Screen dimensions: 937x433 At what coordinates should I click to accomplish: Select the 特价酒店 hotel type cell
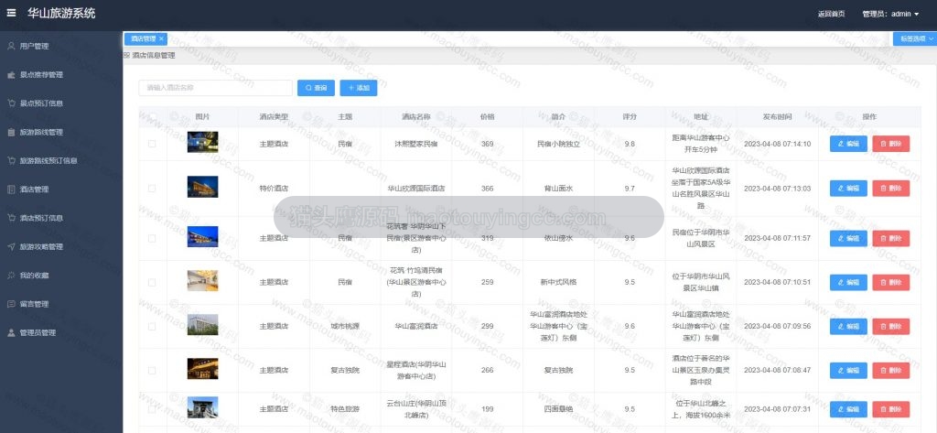(274, 189)
